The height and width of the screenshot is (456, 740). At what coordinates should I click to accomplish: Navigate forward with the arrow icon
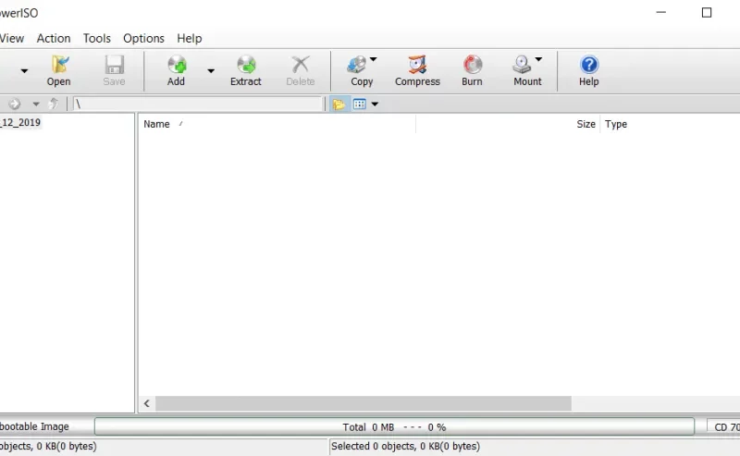14,104
